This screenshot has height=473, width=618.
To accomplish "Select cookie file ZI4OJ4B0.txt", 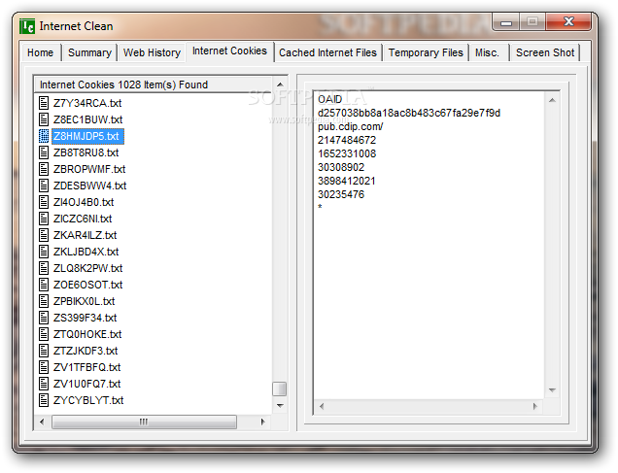I will coord(84,202).
